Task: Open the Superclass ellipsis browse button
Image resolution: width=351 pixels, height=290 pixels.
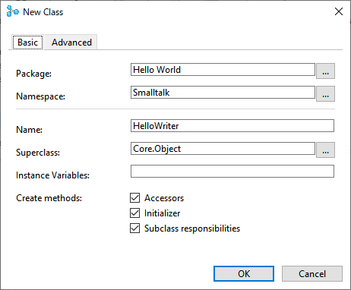Action: click(325, 150)
